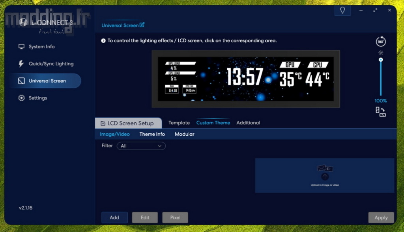Image resolution: width=404 pixels, height=232 pixels.
Task: Click the Apply button
Action: 381,217
